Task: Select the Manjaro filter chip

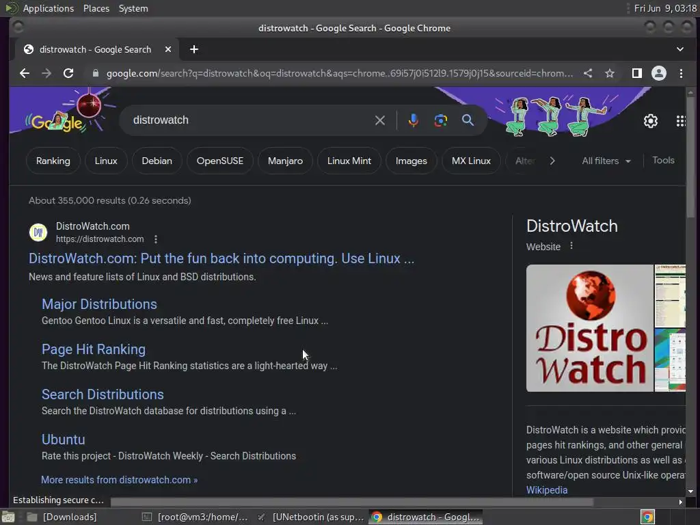Action: (285, 161)
